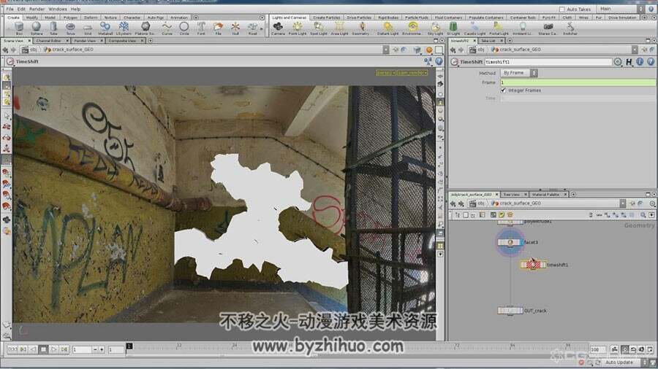Select the Torus shelf tool
The height and width of the screenshot is (369, 658).
tap(70, 28)
